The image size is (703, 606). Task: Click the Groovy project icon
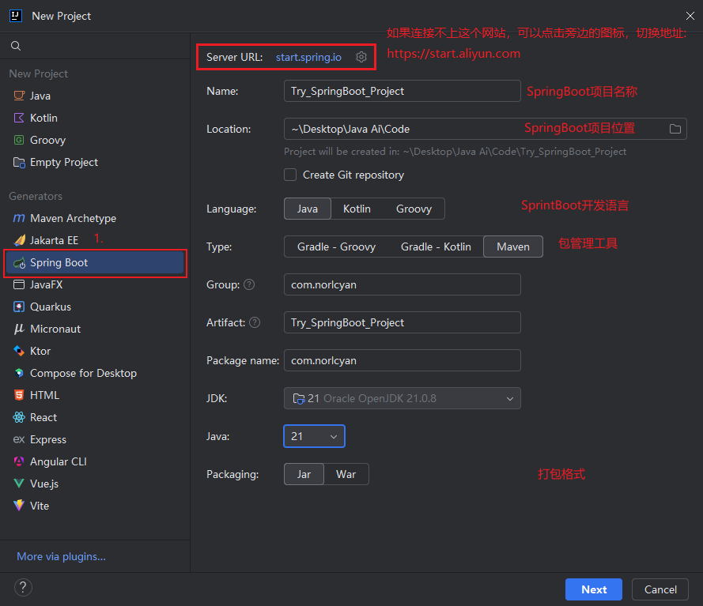(x=19, y=140)
